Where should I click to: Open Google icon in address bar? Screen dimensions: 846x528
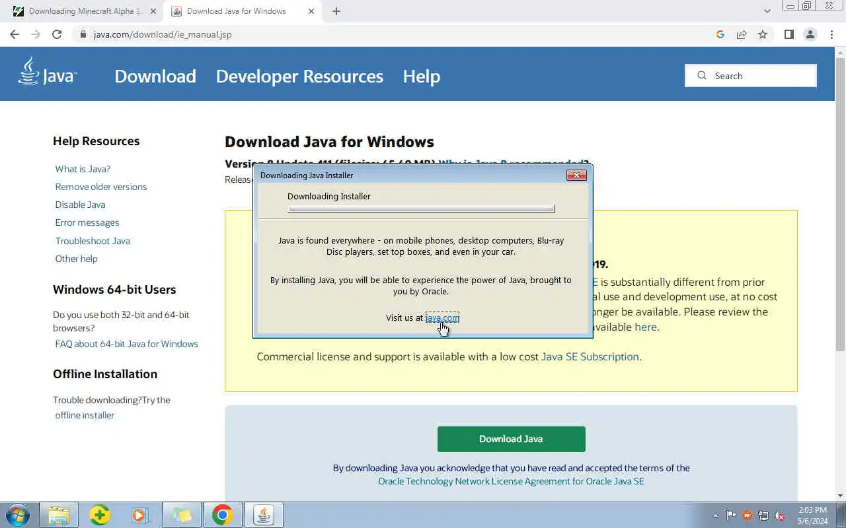click(720, 34)
